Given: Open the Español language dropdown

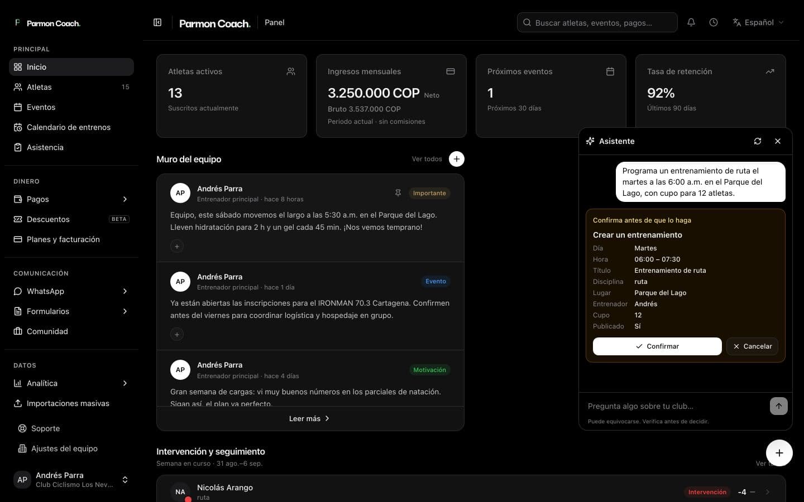Looking at the screenshot, I should (758, 22).
